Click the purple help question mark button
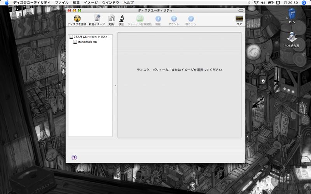311x194 pixels. tap(74, 158)
